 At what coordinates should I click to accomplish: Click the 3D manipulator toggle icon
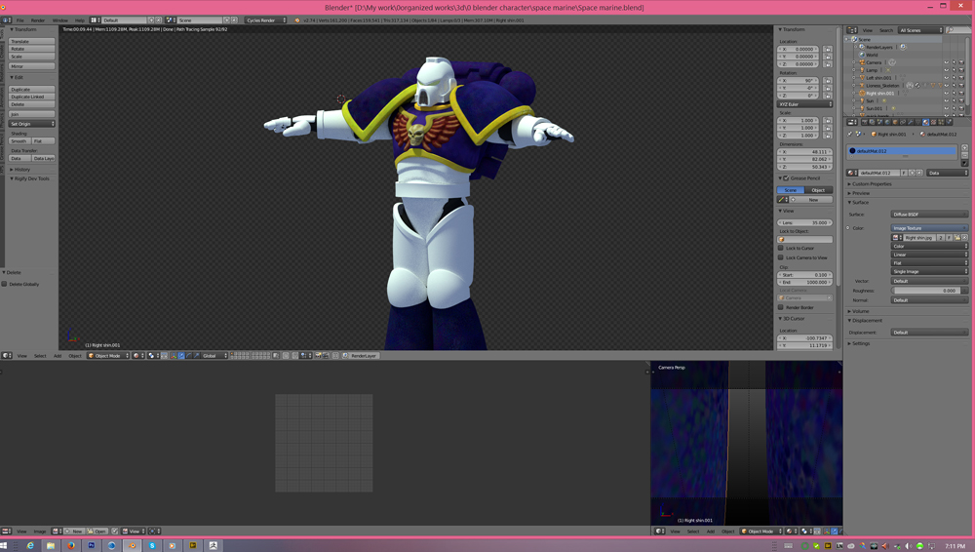(175, 355)
